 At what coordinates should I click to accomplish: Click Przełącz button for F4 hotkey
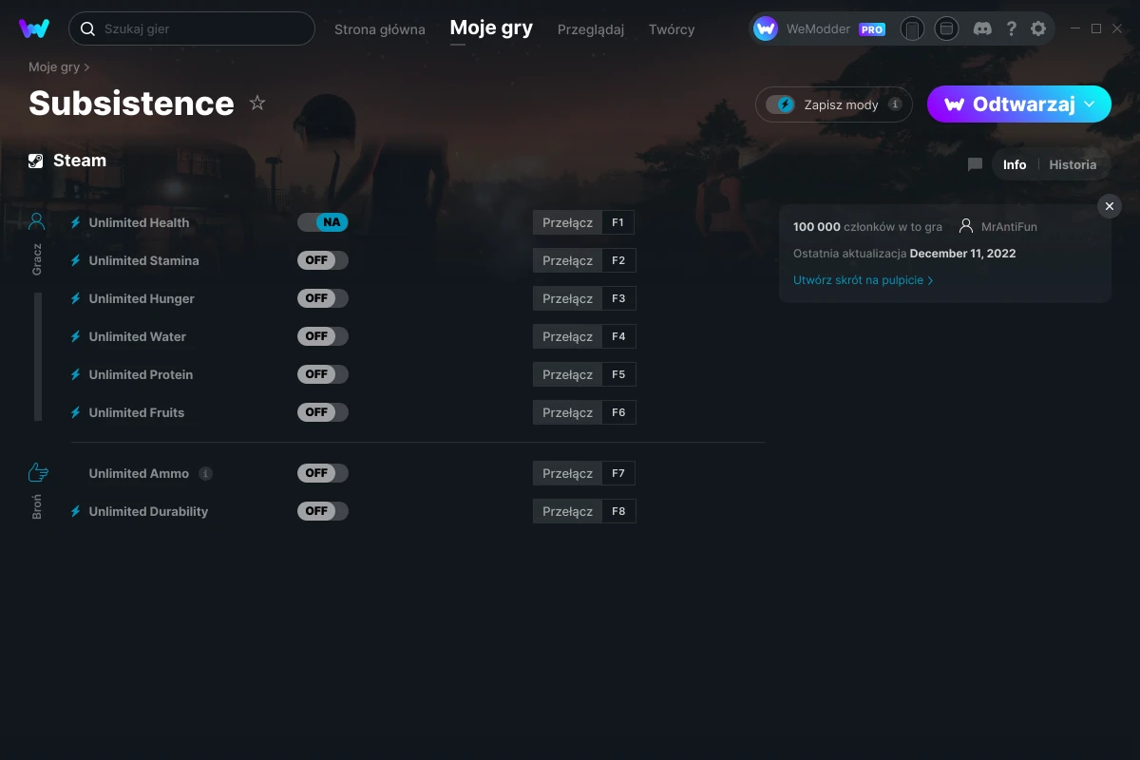coord(567,336)
